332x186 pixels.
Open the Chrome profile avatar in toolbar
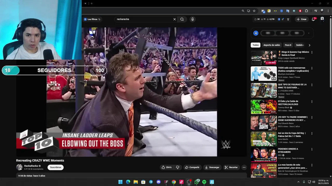322,11
